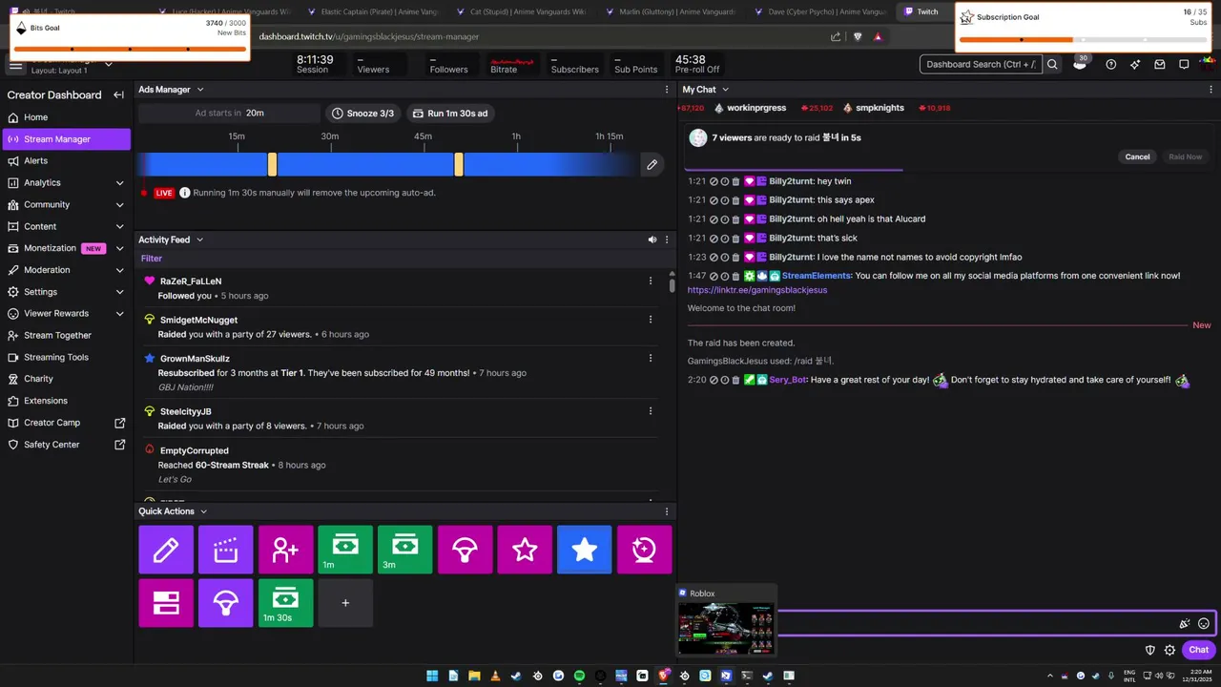Edit ad schedule with the pencil icon

(x=652, y=164)
